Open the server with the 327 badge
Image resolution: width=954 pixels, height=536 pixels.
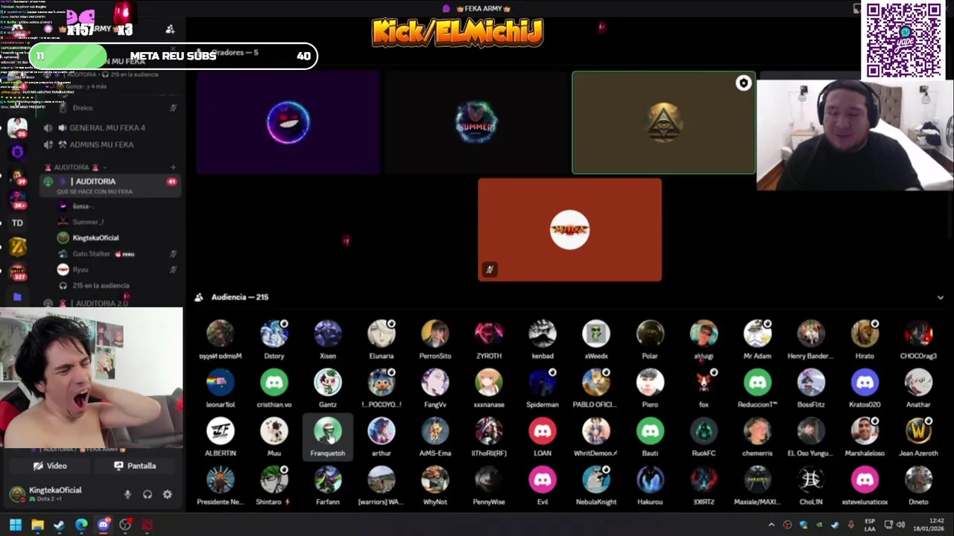pos(17,272)
